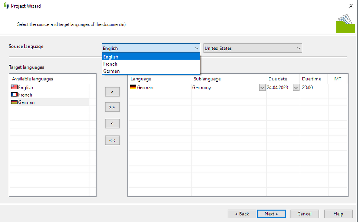
Task: Click the German flag icon in Available languages
Action: [14, 102]
